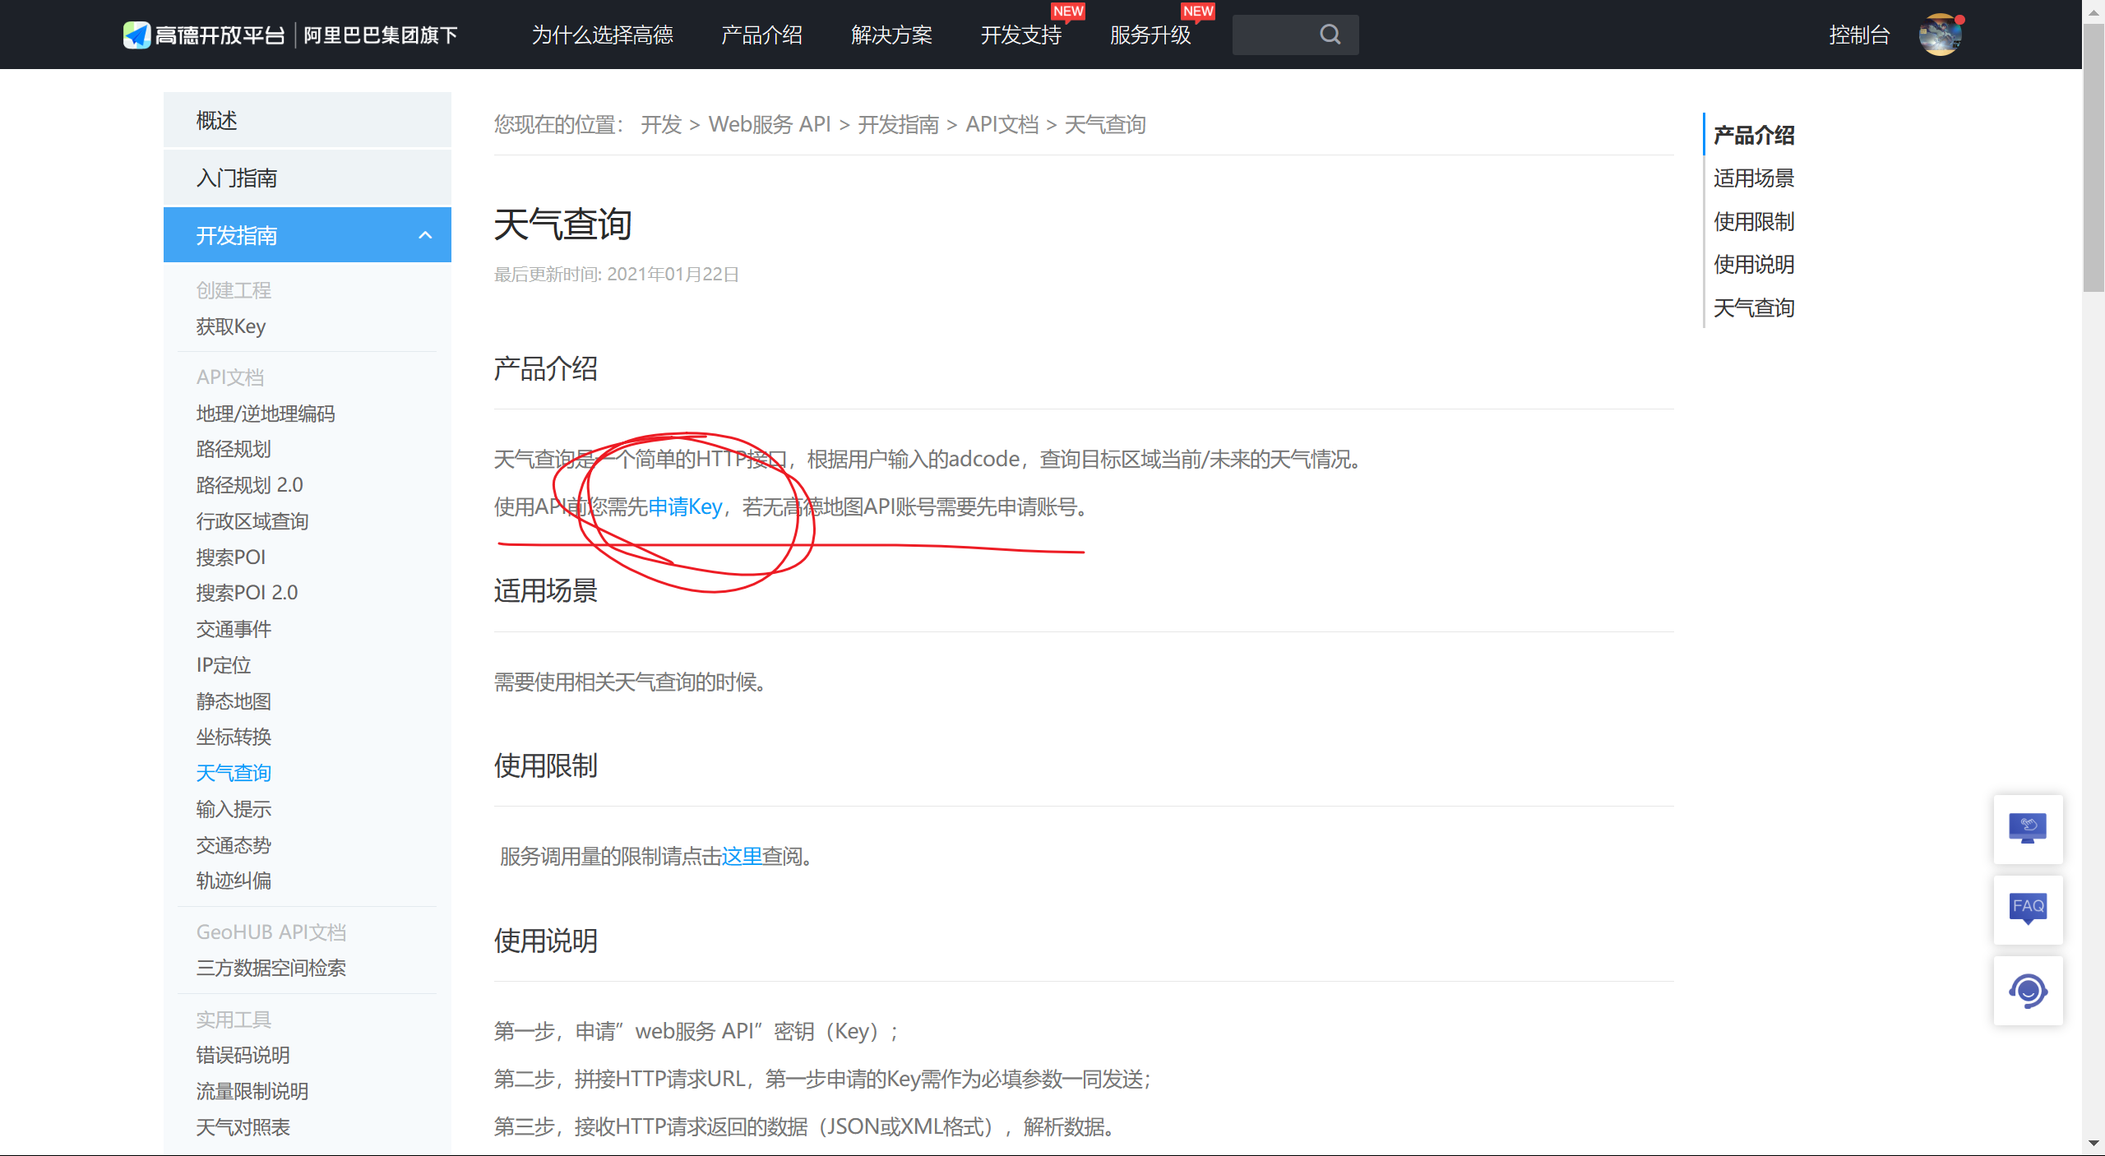Click the search magnifier icon
Image resolution: width=2105 pixels, height=1156 pixels.
(1330, 35)
